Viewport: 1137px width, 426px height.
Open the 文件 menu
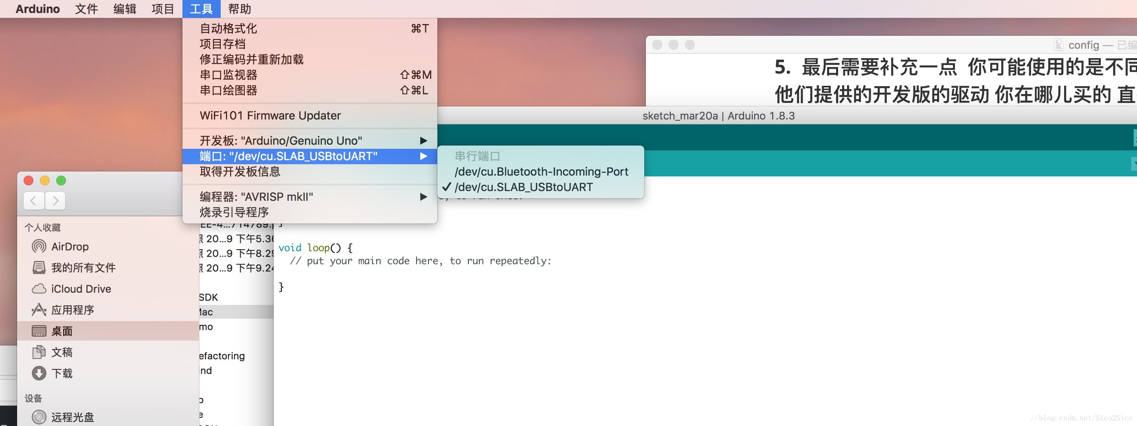point(86,9)
